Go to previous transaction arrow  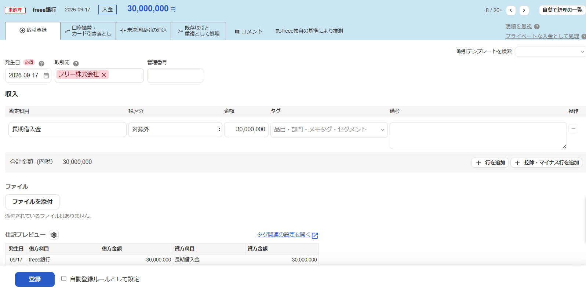[x=511, y=10]
